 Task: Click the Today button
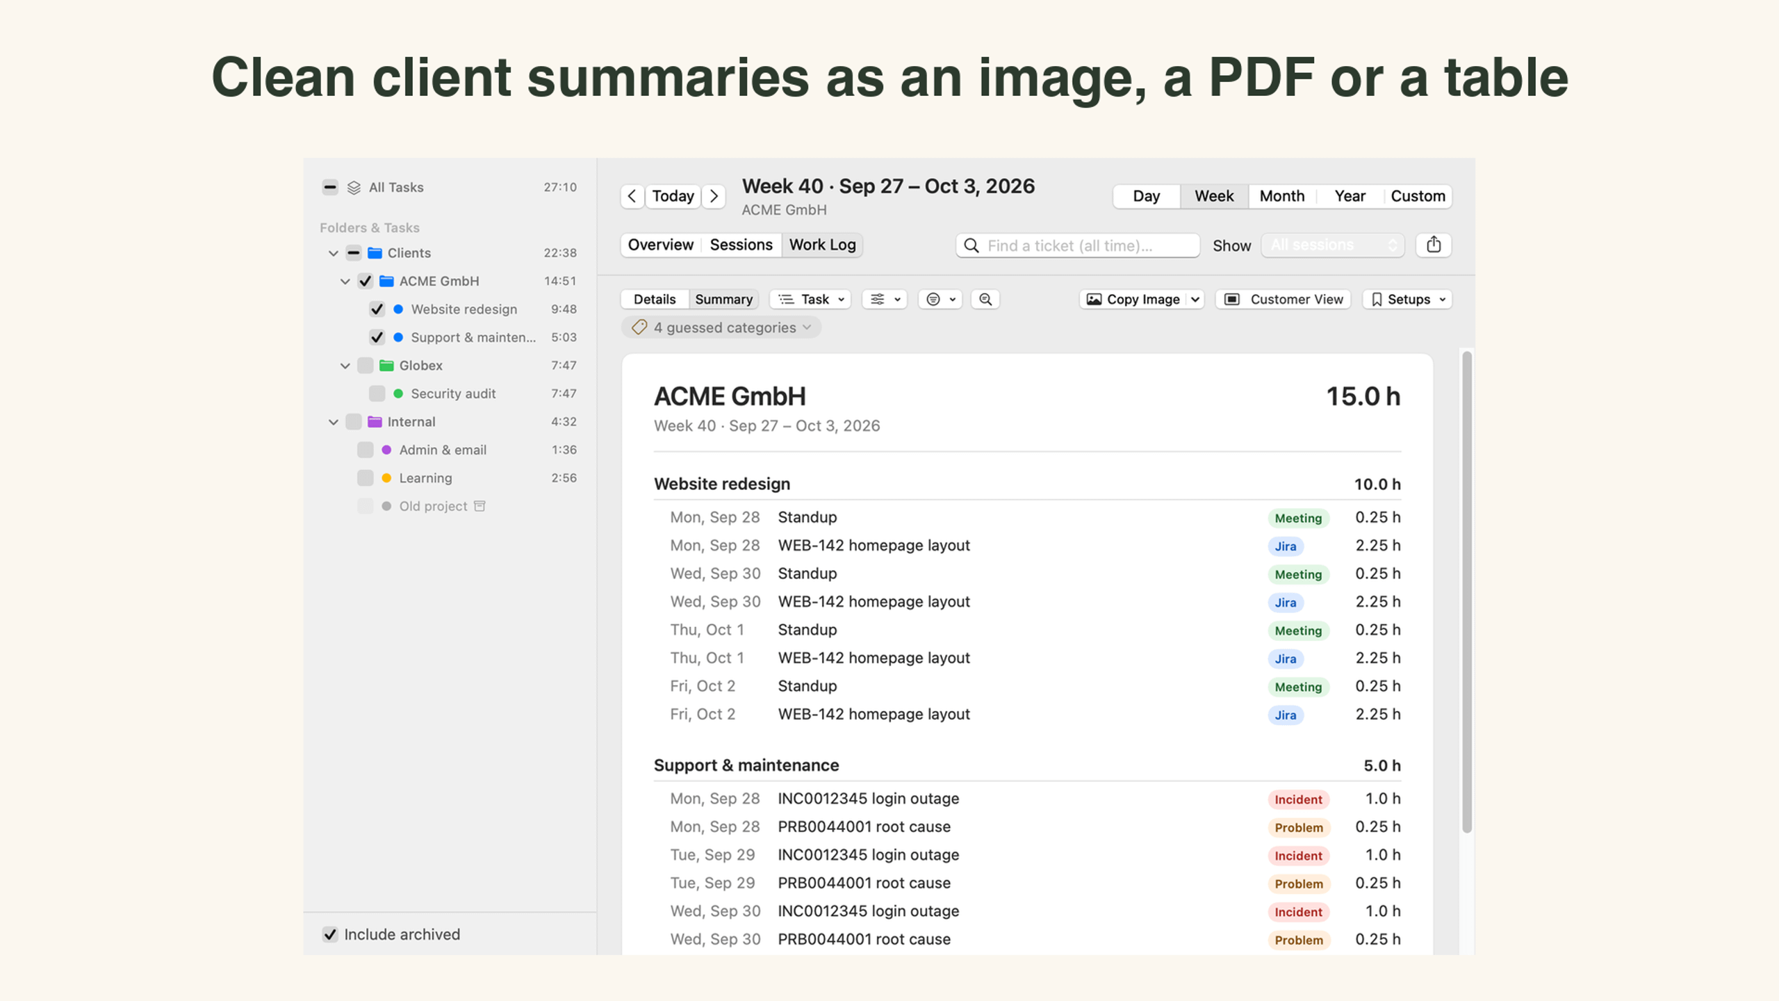(673, 196)
